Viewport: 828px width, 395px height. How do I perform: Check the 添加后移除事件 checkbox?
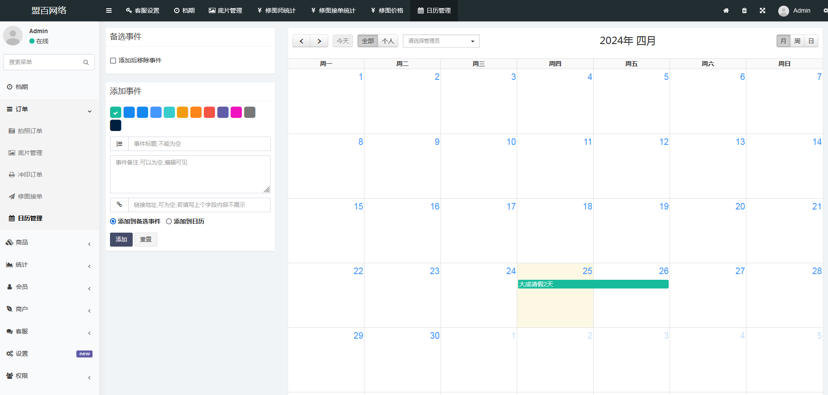113,61
